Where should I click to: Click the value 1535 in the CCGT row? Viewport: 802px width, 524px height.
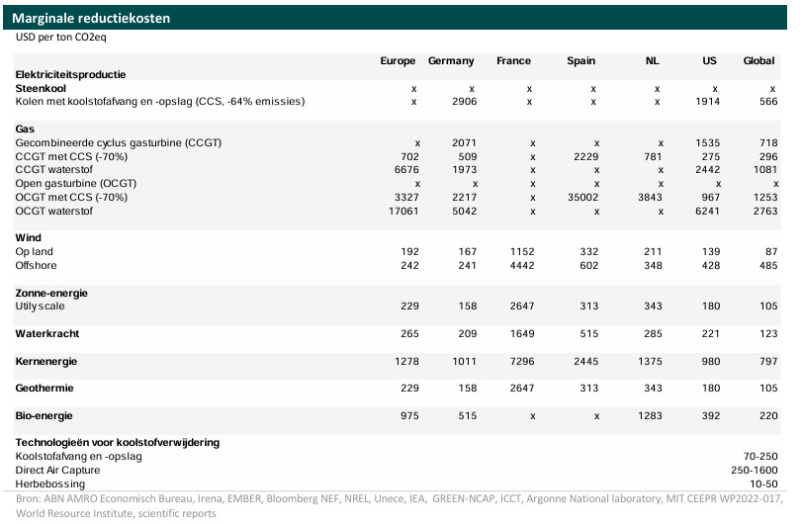pos(707,142)
